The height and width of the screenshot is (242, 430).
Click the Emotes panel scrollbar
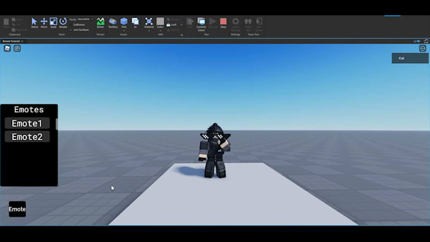(57, 124)
